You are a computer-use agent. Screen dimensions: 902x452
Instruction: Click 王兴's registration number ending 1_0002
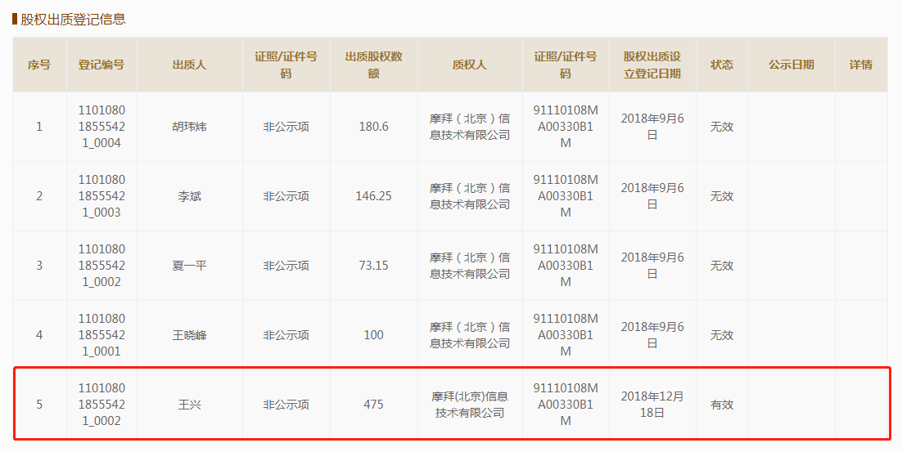coord(101,405)
